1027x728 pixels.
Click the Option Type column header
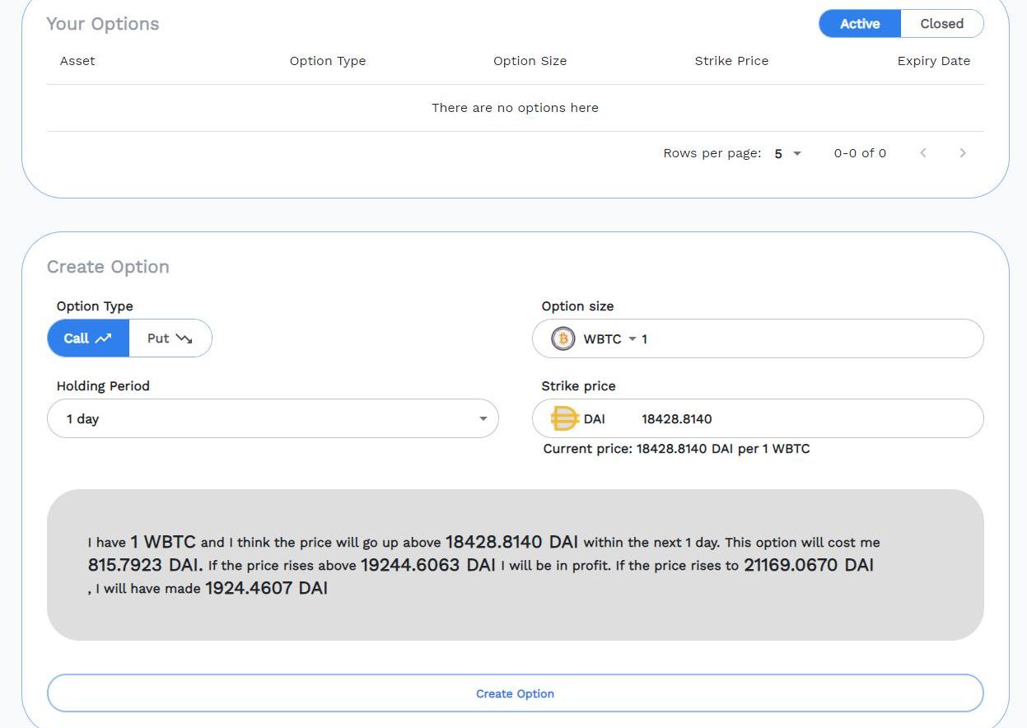pyautogui.click(x=328, y=61)
